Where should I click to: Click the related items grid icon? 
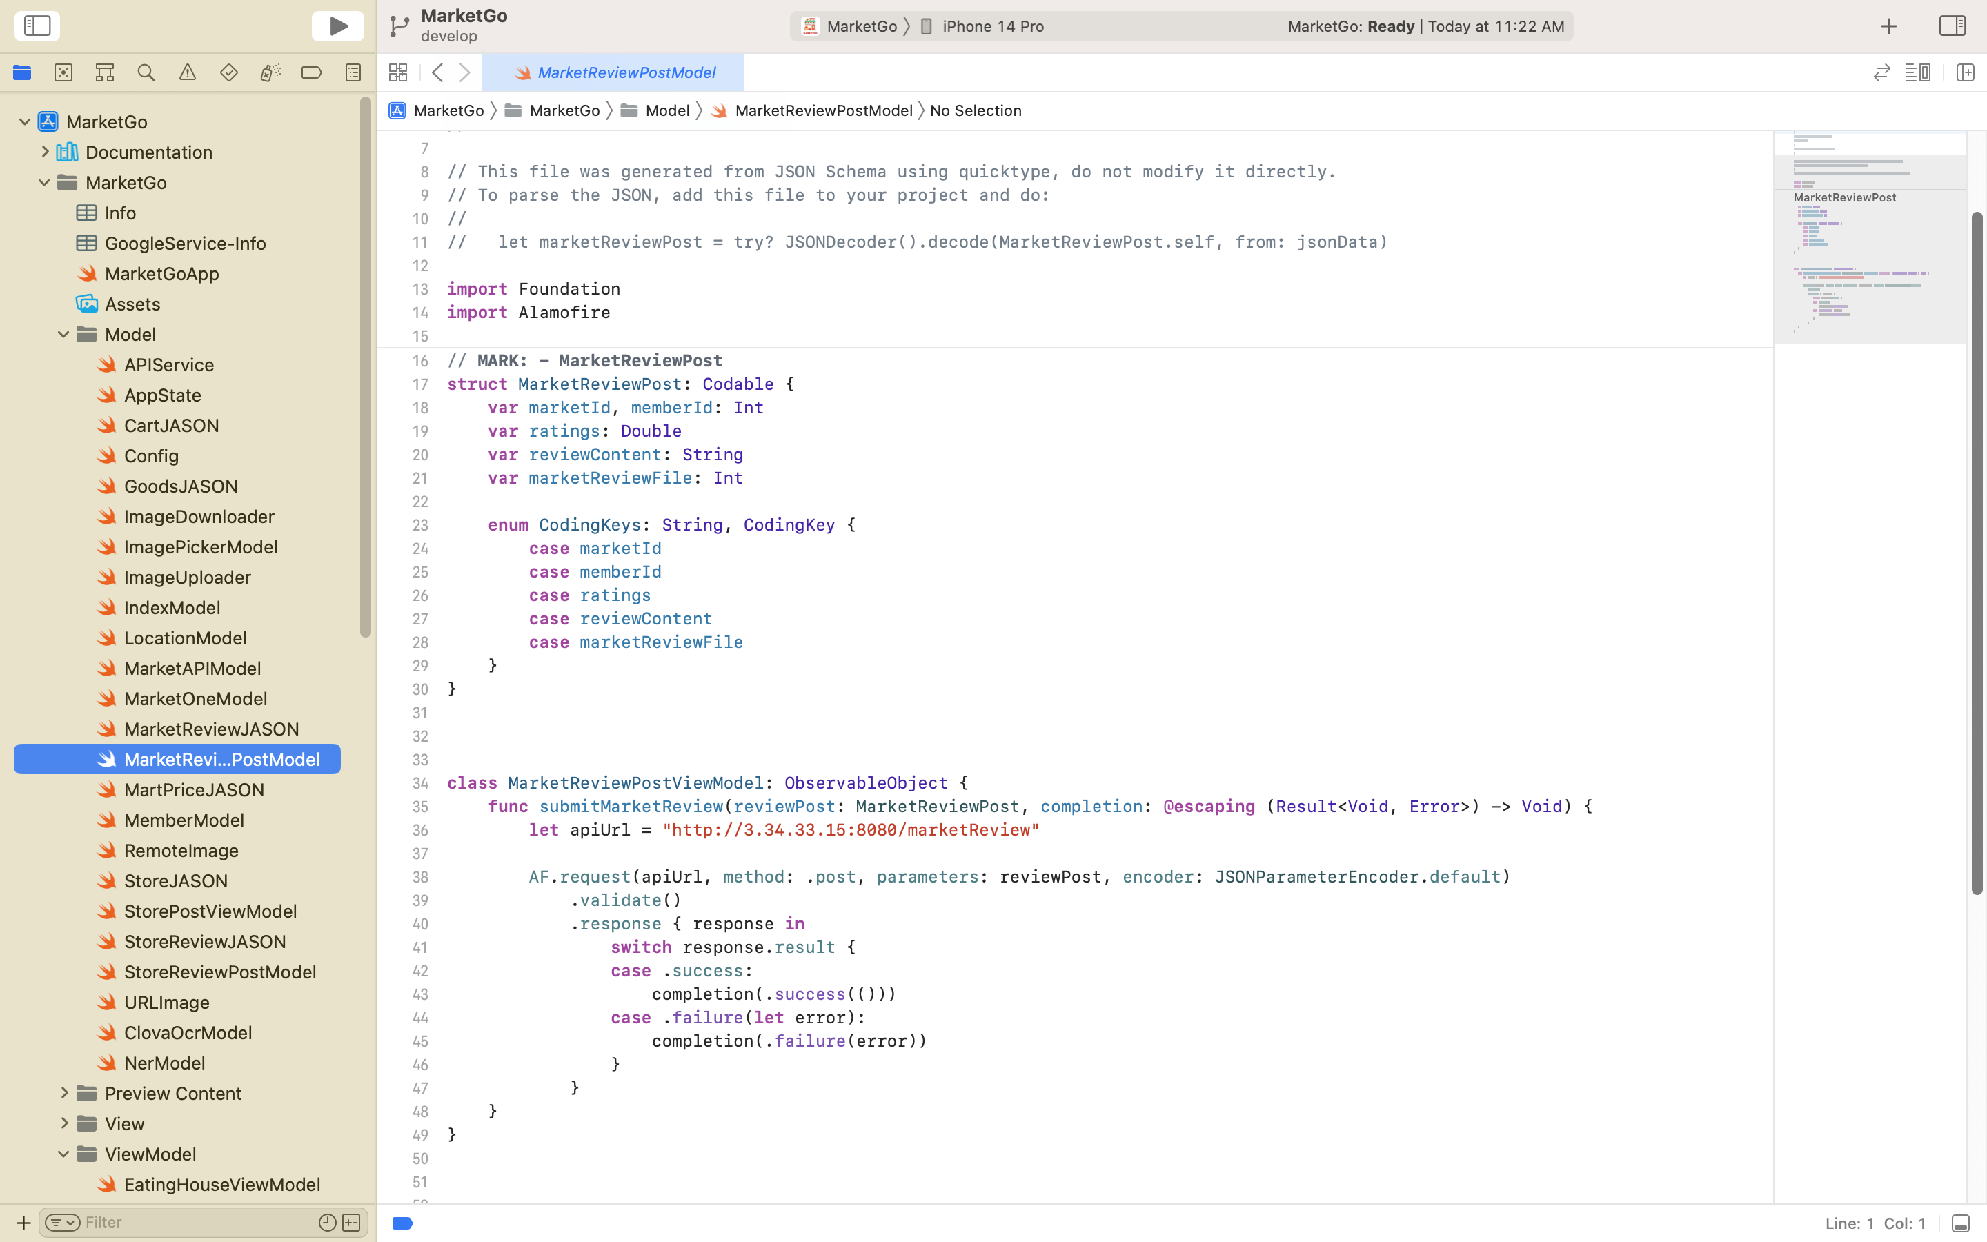[x=398, y=72]
